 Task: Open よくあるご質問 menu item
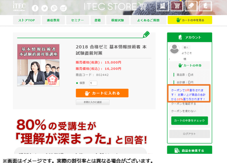tap(149, 20)
